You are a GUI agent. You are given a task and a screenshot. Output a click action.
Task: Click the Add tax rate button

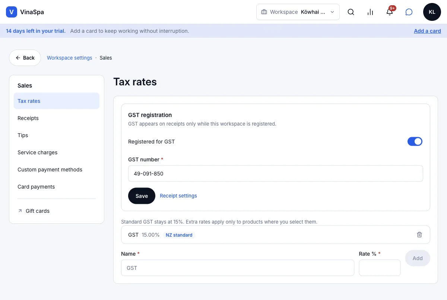[418, 258]
